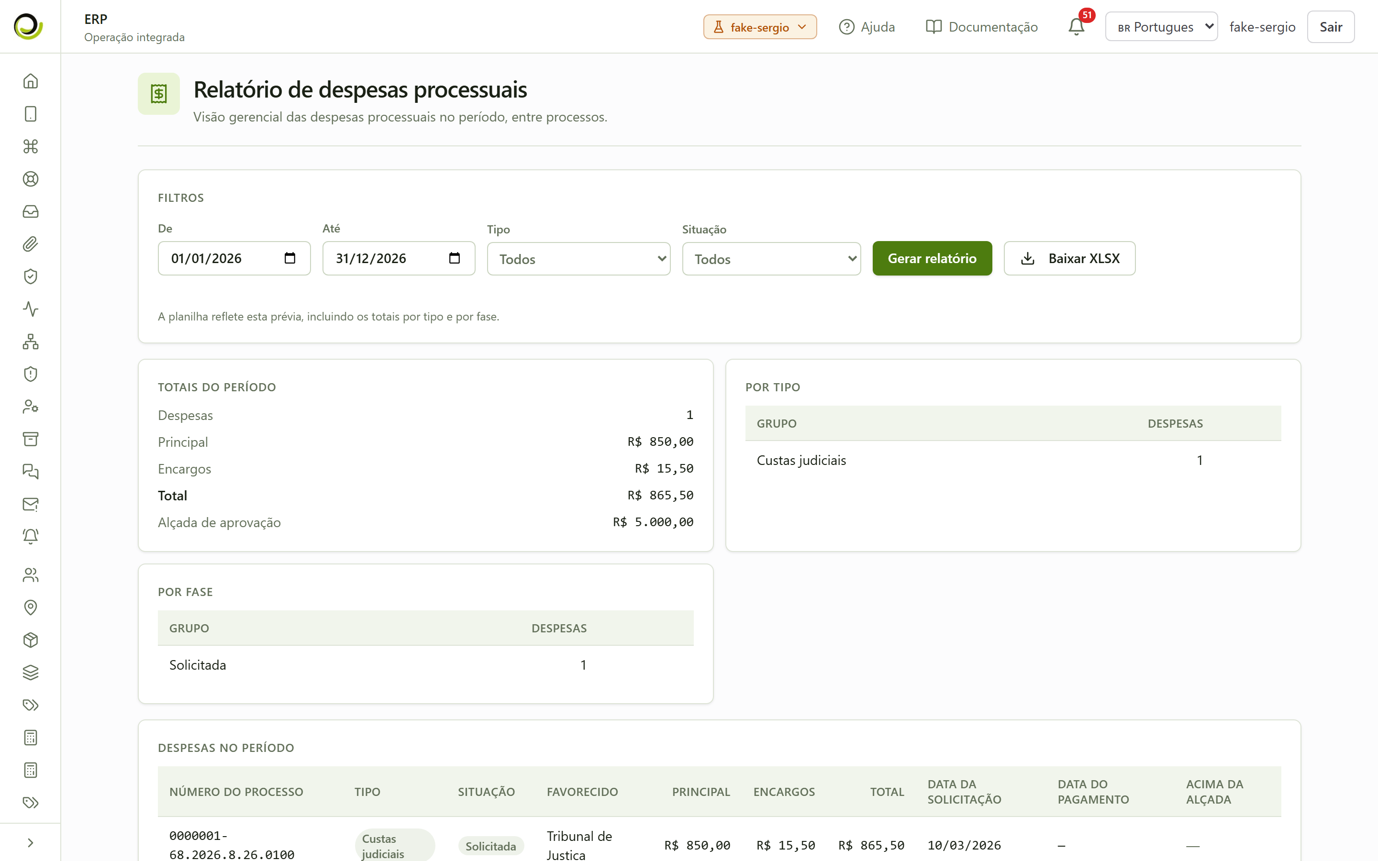Click the De date field 01/01/2026
The image size is (1378, 861).
pos(234,258)
